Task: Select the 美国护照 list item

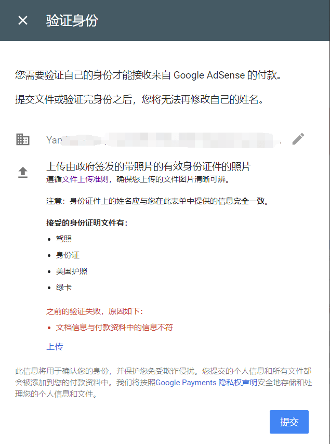Action: (72, 271)
